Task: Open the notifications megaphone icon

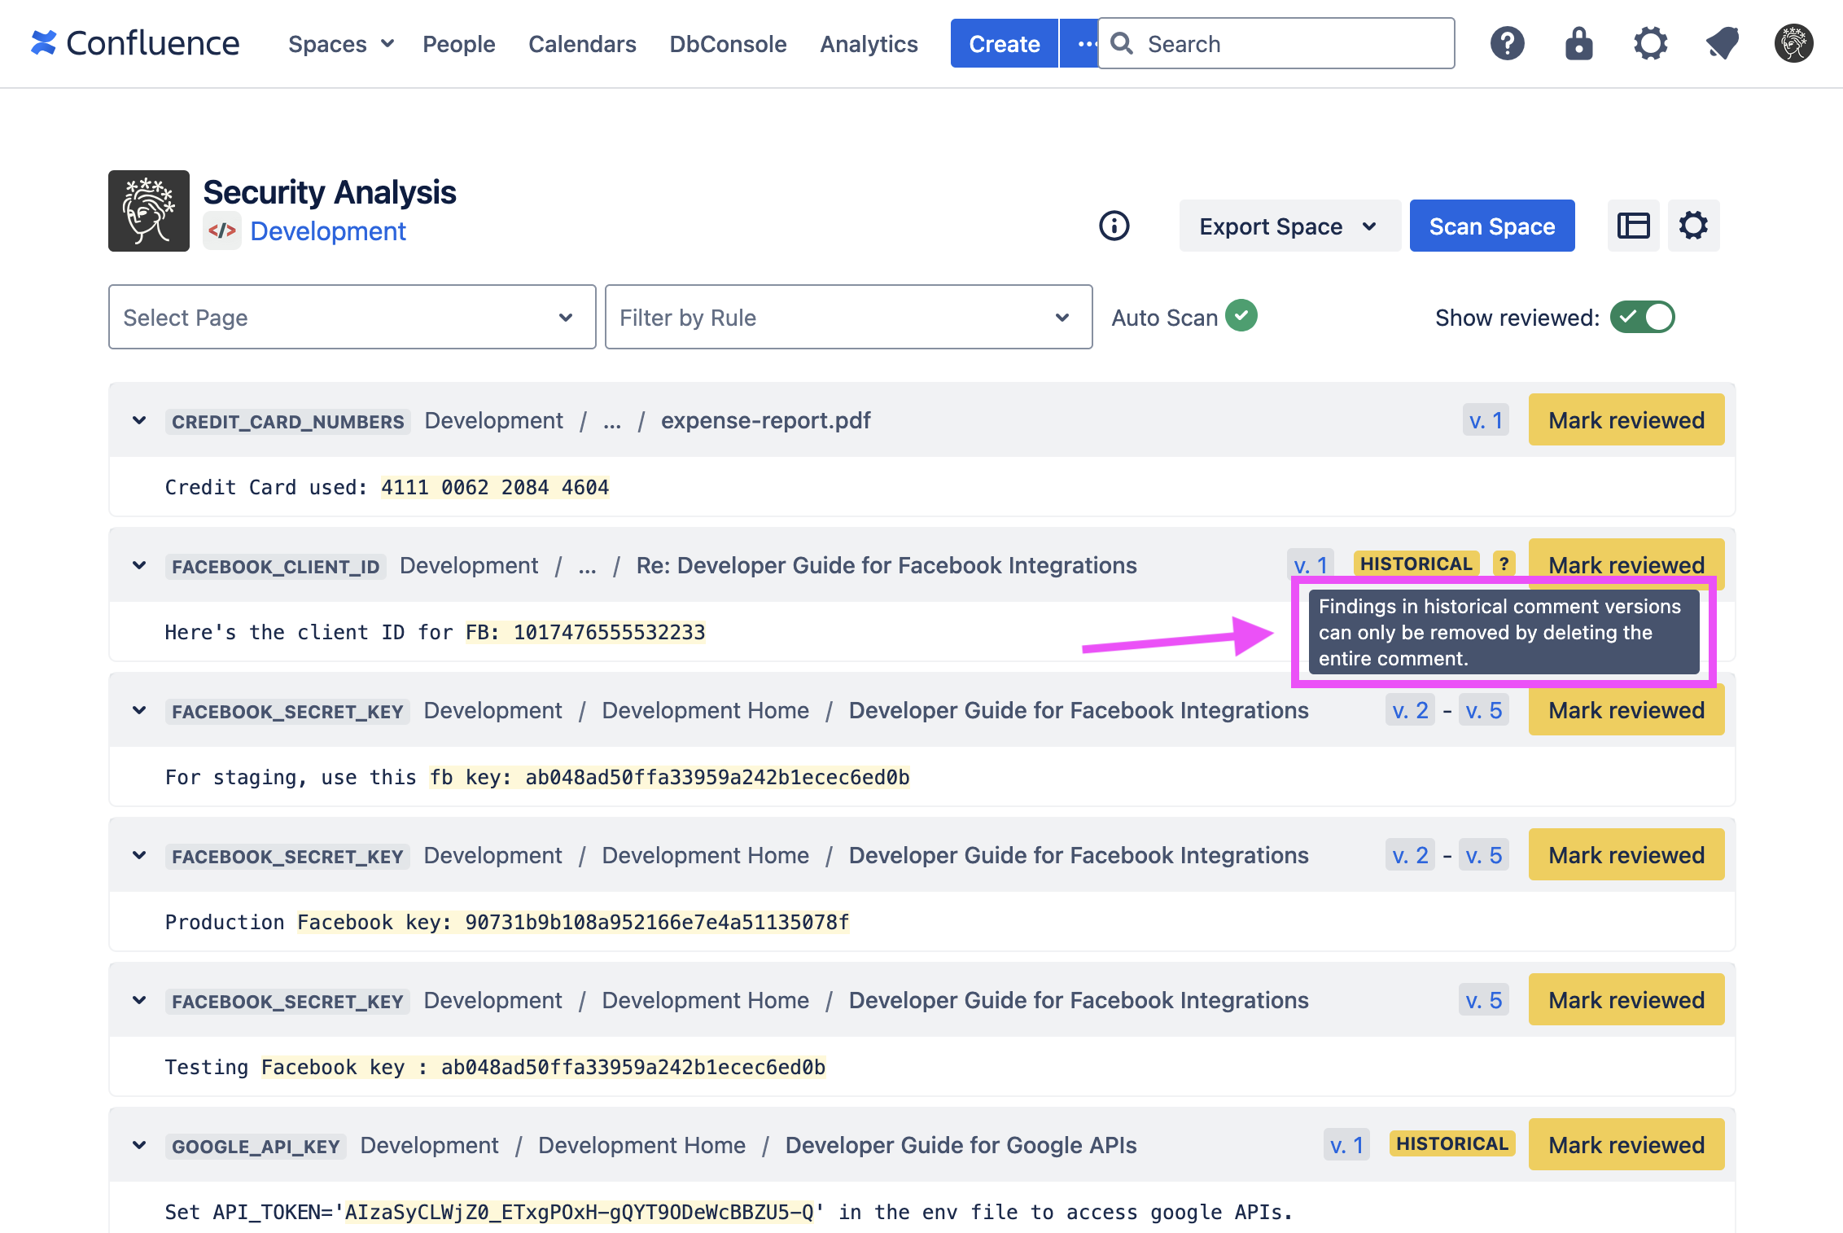Action: (x=1722, y=43)
